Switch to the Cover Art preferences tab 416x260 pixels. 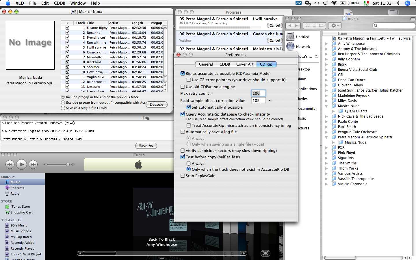pos(245,64)
